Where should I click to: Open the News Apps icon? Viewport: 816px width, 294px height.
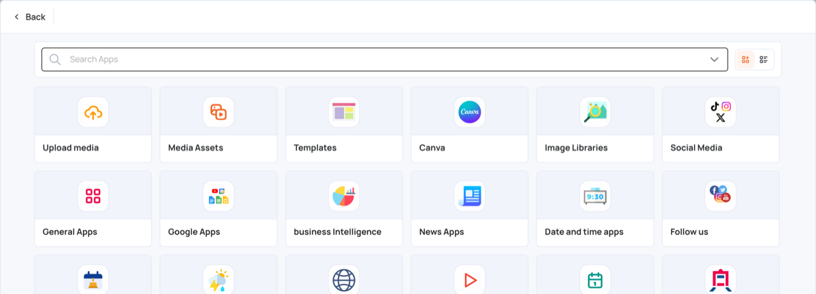(x=470, y=196)
